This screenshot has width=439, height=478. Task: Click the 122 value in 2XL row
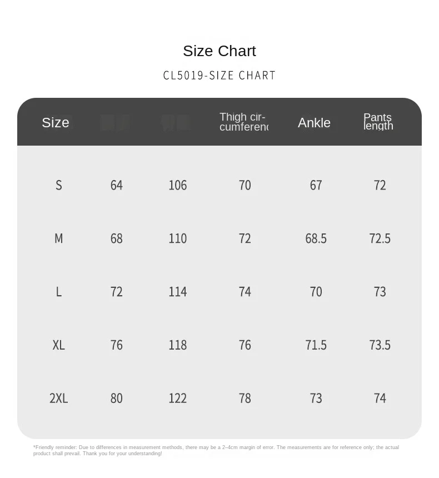click(178, 398)
